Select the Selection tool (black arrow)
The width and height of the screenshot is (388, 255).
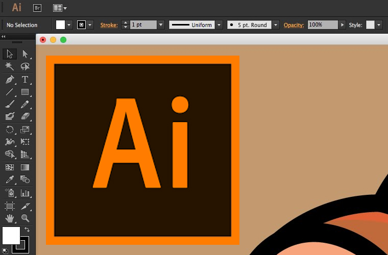pyautogui.click(x=10, y=54)
